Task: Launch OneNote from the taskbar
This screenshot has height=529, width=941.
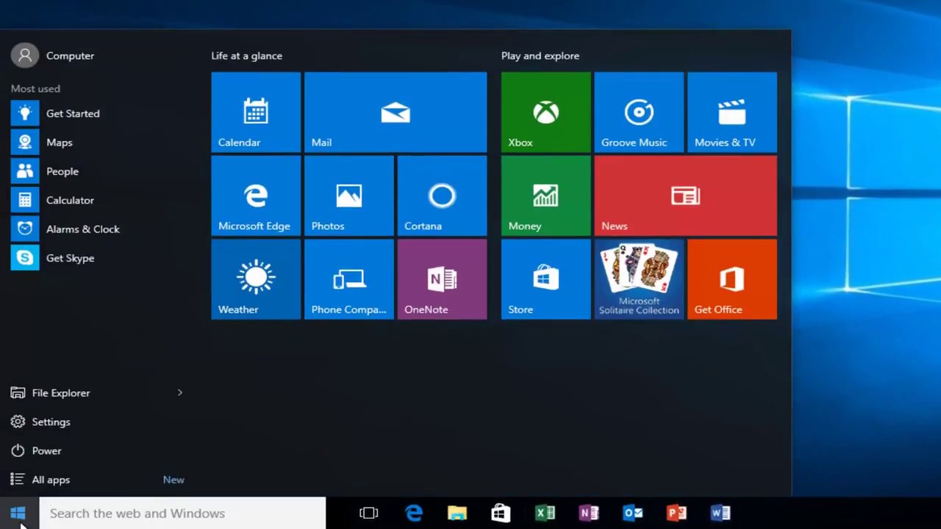Action: [x=589, y=513]
